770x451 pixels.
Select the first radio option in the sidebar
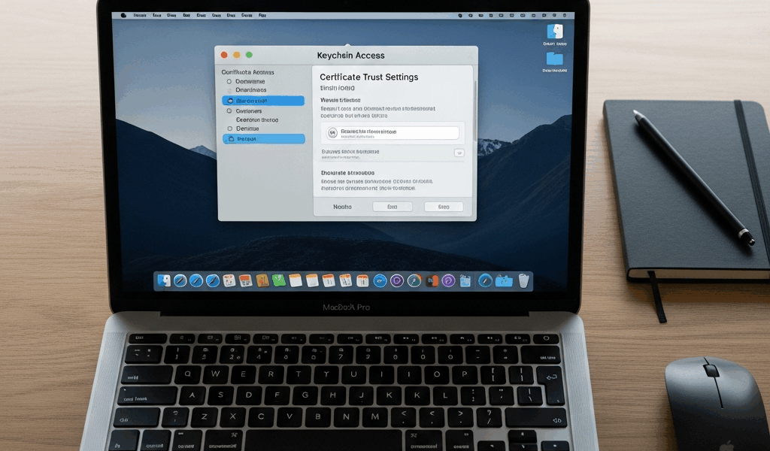pyautogui.click(x=229, y=82)
